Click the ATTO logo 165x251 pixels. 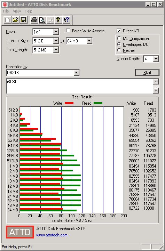coord(20,232)
